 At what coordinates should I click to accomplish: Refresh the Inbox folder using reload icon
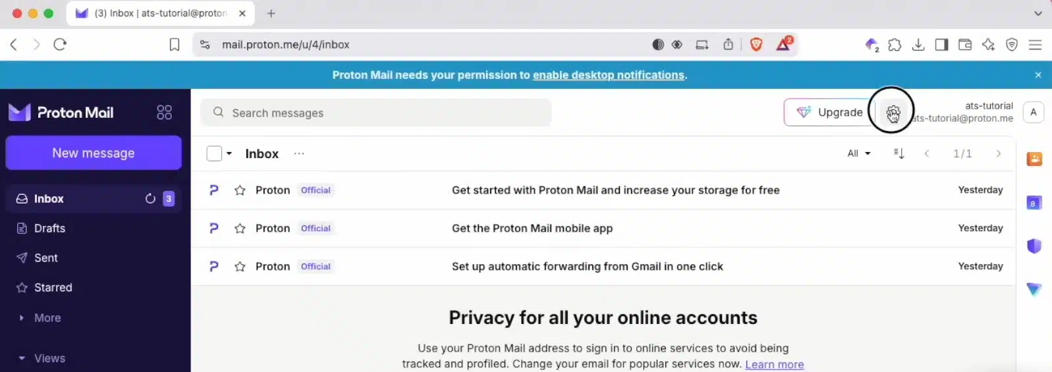pyautogui.click(x=150, y=199)
